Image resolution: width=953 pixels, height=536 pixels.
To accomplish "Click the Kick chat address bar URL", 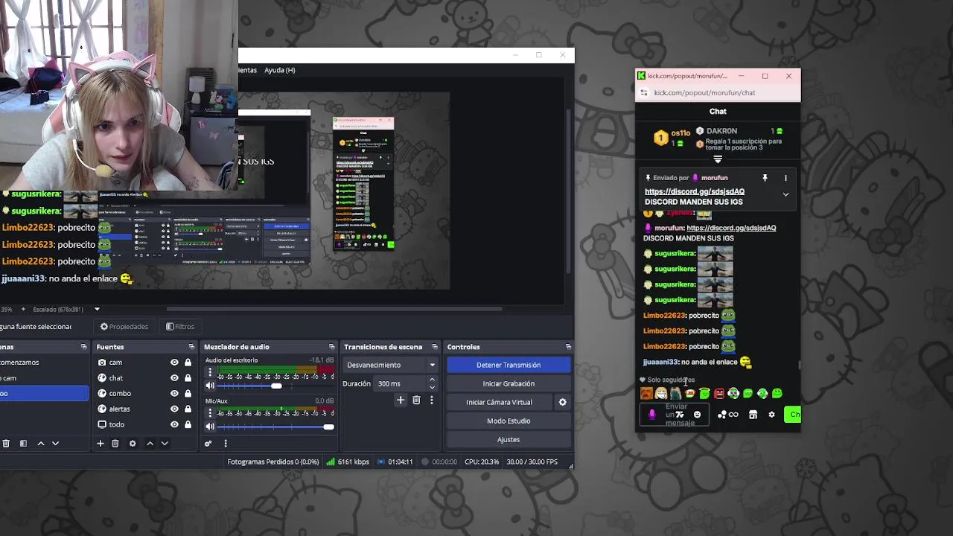I will coord(704,93).
